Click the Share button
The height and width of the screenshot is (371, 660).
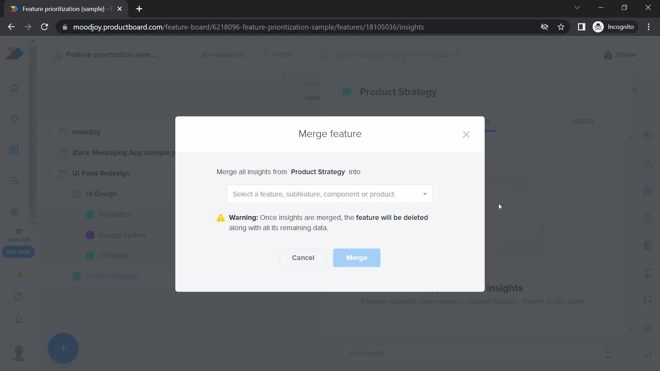click(620, 55)
